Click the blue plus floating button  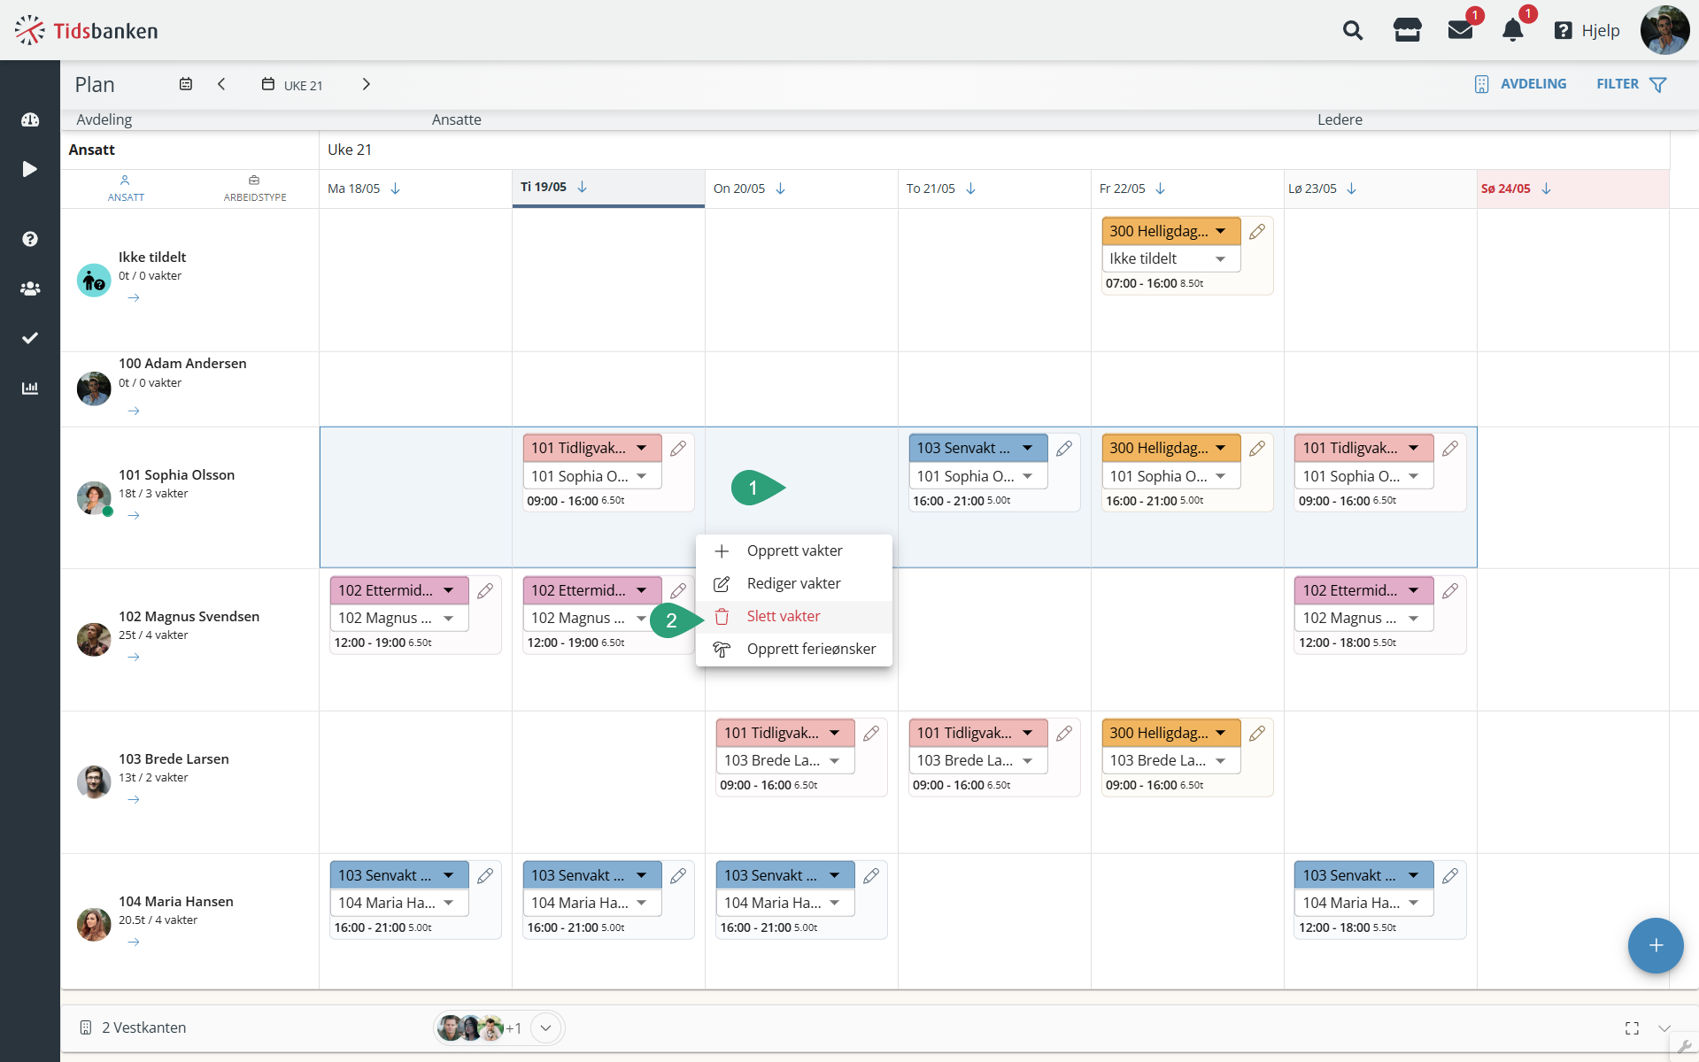point(1655,945)
